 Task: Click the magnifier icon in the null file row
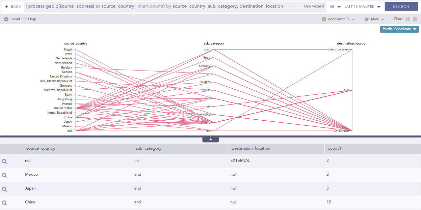click(5, 161)
